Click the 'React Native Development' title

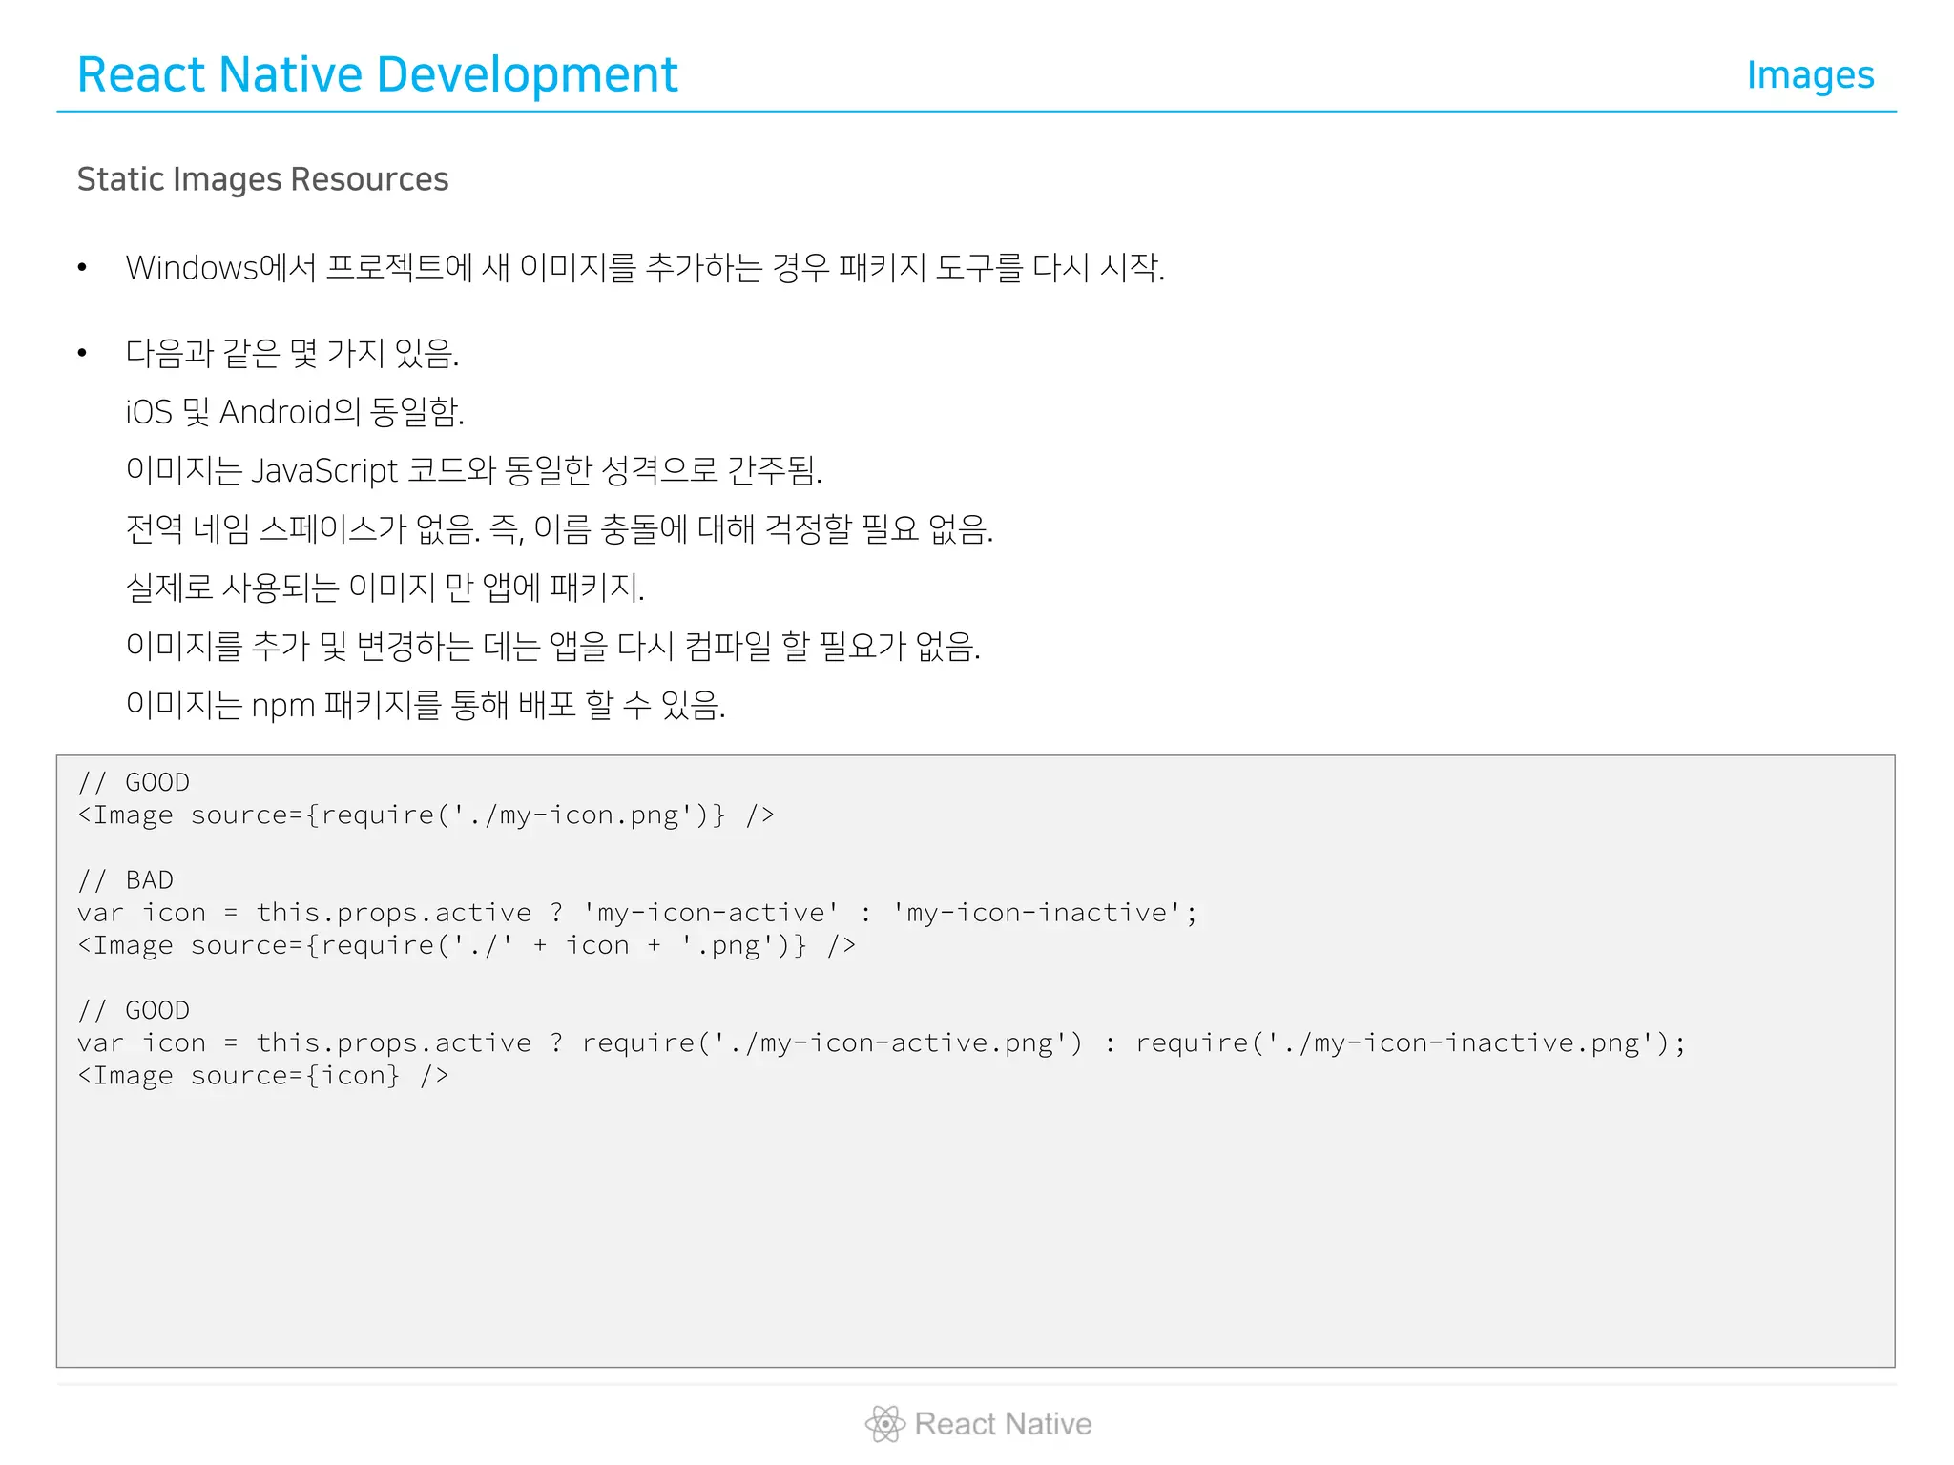pos(377,74)
